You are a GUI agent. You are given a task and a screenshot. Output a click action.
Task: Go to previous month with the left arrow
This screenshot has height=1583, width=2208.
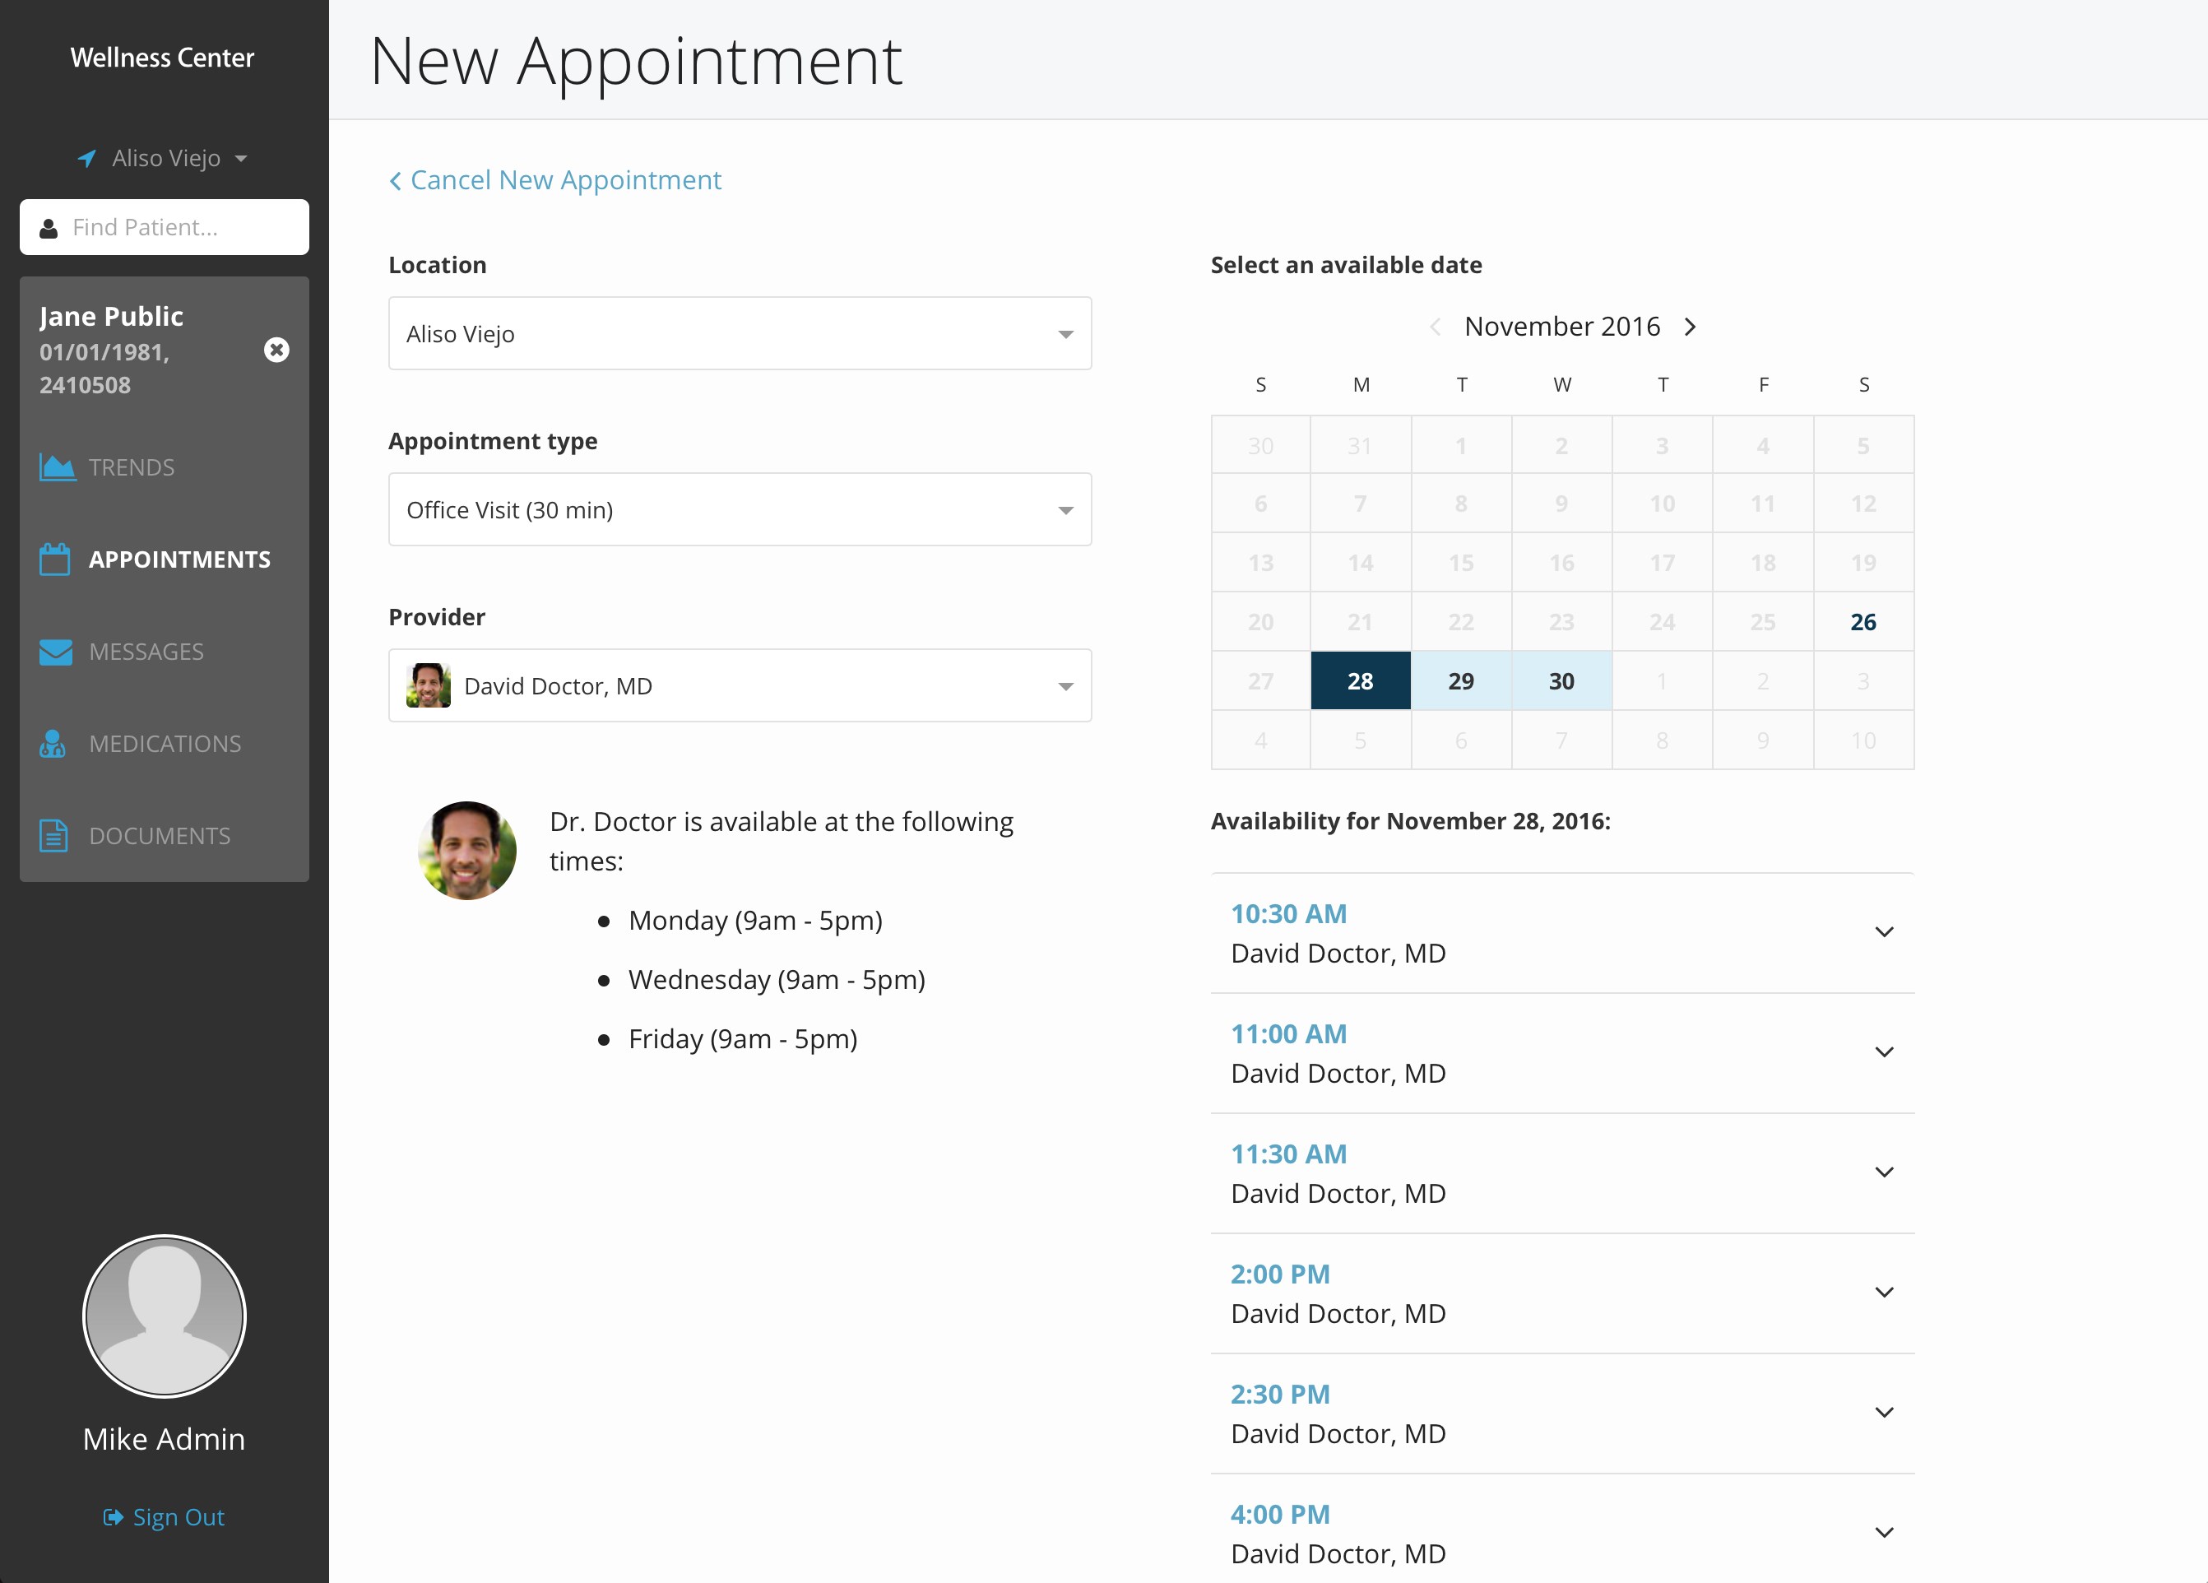pos(1434,327)
